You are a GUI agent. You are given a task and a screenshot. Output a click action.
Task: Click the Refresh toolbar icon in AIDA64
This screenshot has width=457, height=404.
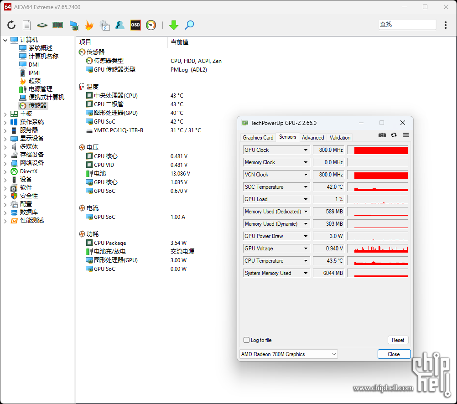[11, 25]
